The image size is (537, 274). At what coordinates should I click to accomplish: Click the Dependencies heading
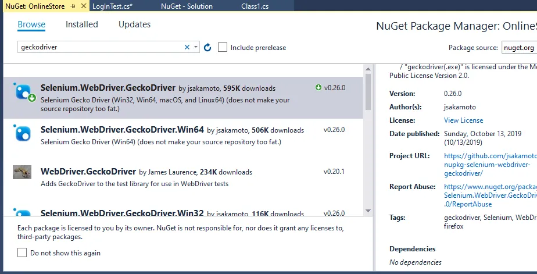coord(413,249)
